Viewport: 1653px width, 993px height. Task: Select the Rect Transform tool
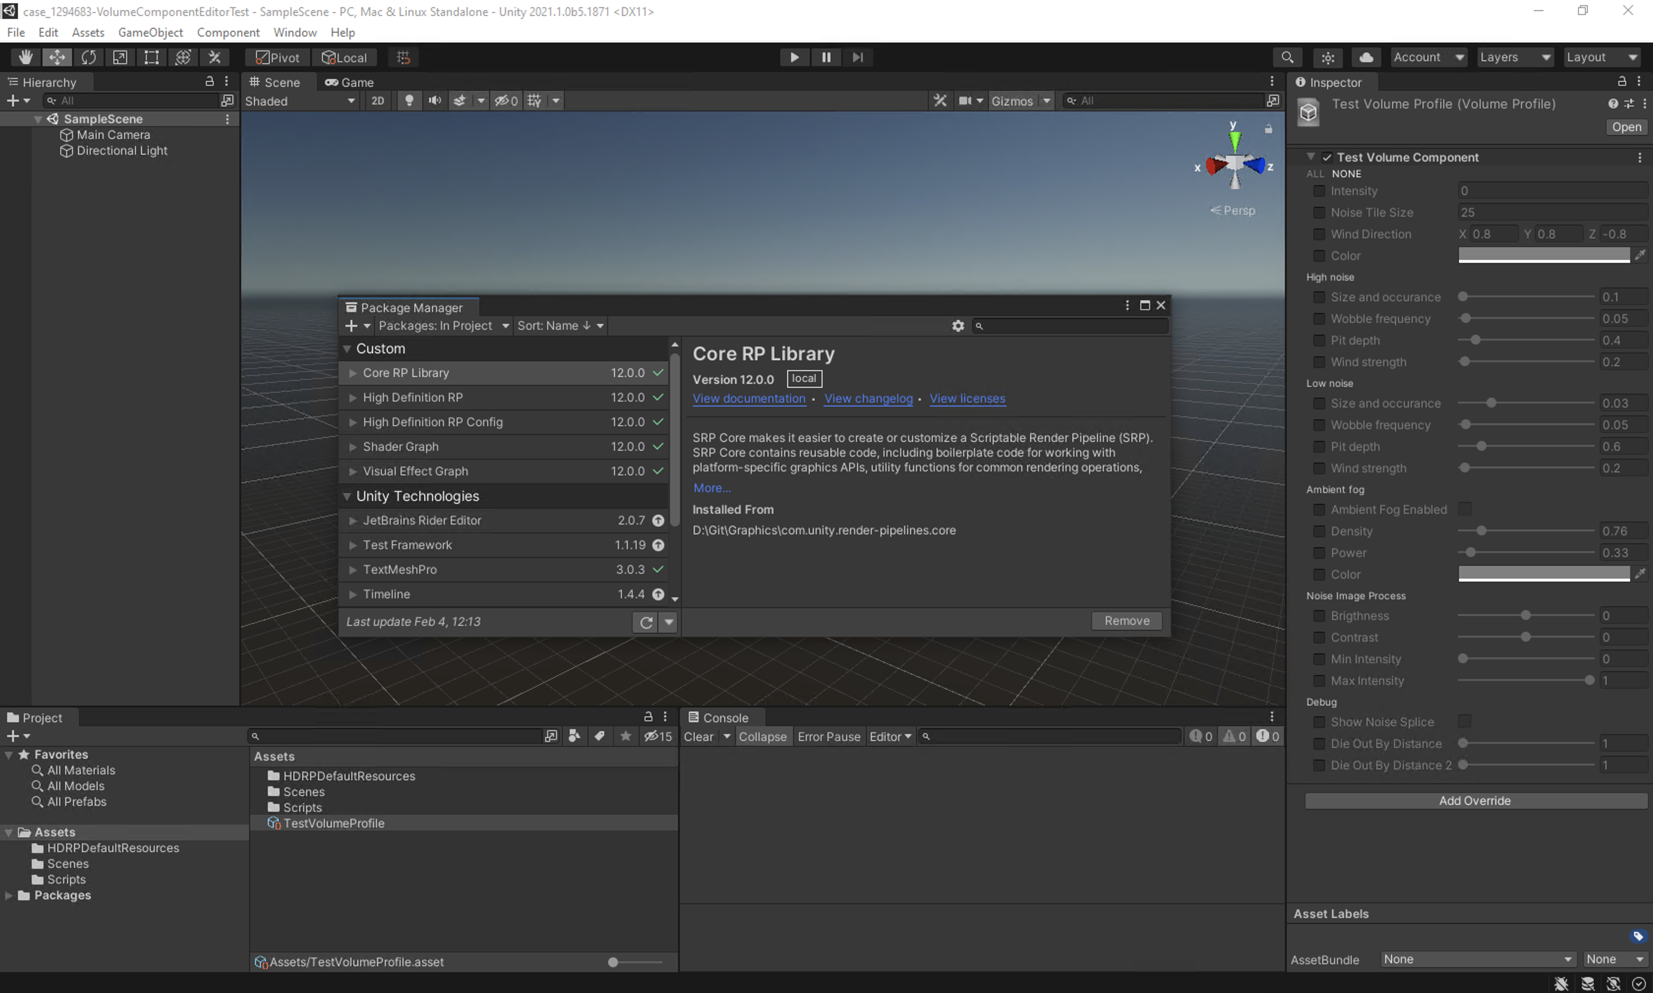coord(152,58)
